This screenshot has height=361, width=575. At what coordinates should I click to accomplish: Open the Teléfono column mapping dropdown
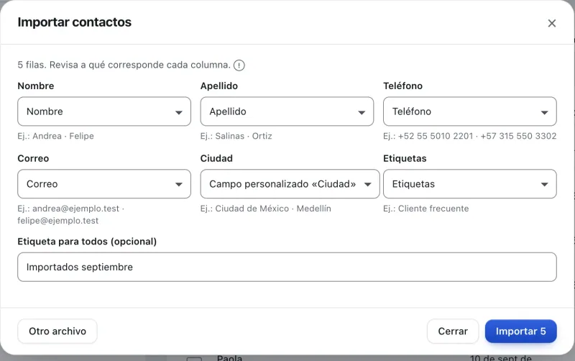coord(470,111)
